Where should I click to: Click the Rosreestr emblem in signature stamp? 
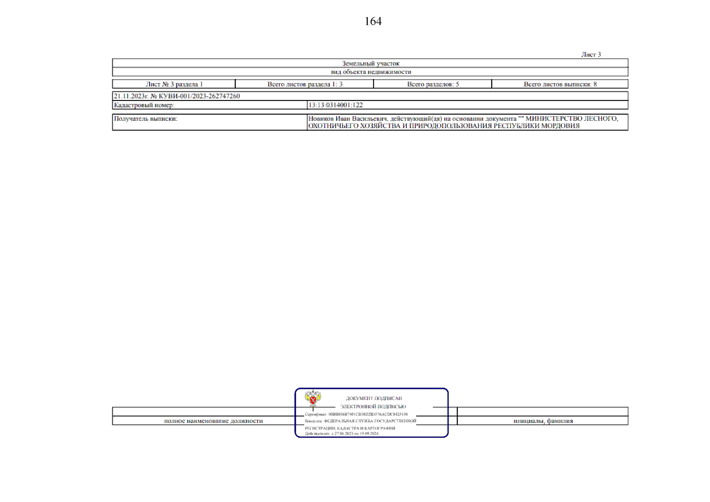pyautogui.click(x=313, y=399)
